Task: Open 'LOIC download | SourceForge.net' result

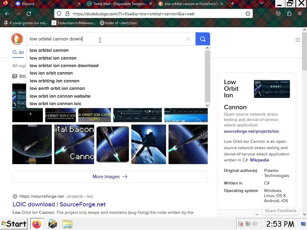Action: tap(59, 204)
